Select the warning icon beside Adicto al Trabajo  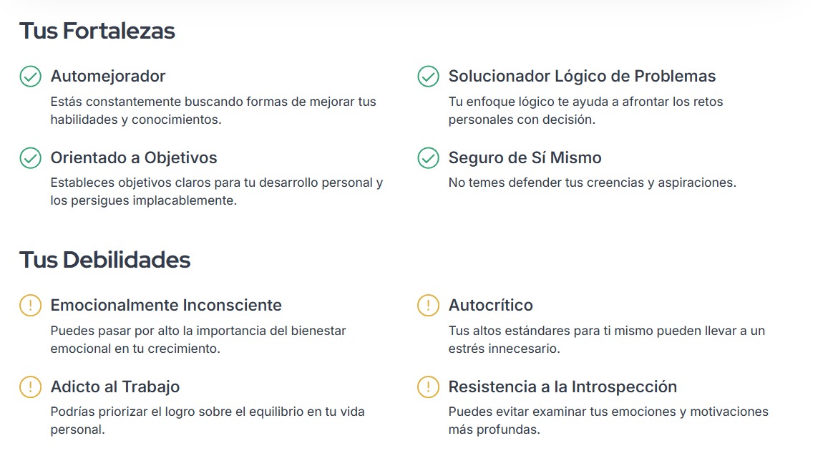30,387
